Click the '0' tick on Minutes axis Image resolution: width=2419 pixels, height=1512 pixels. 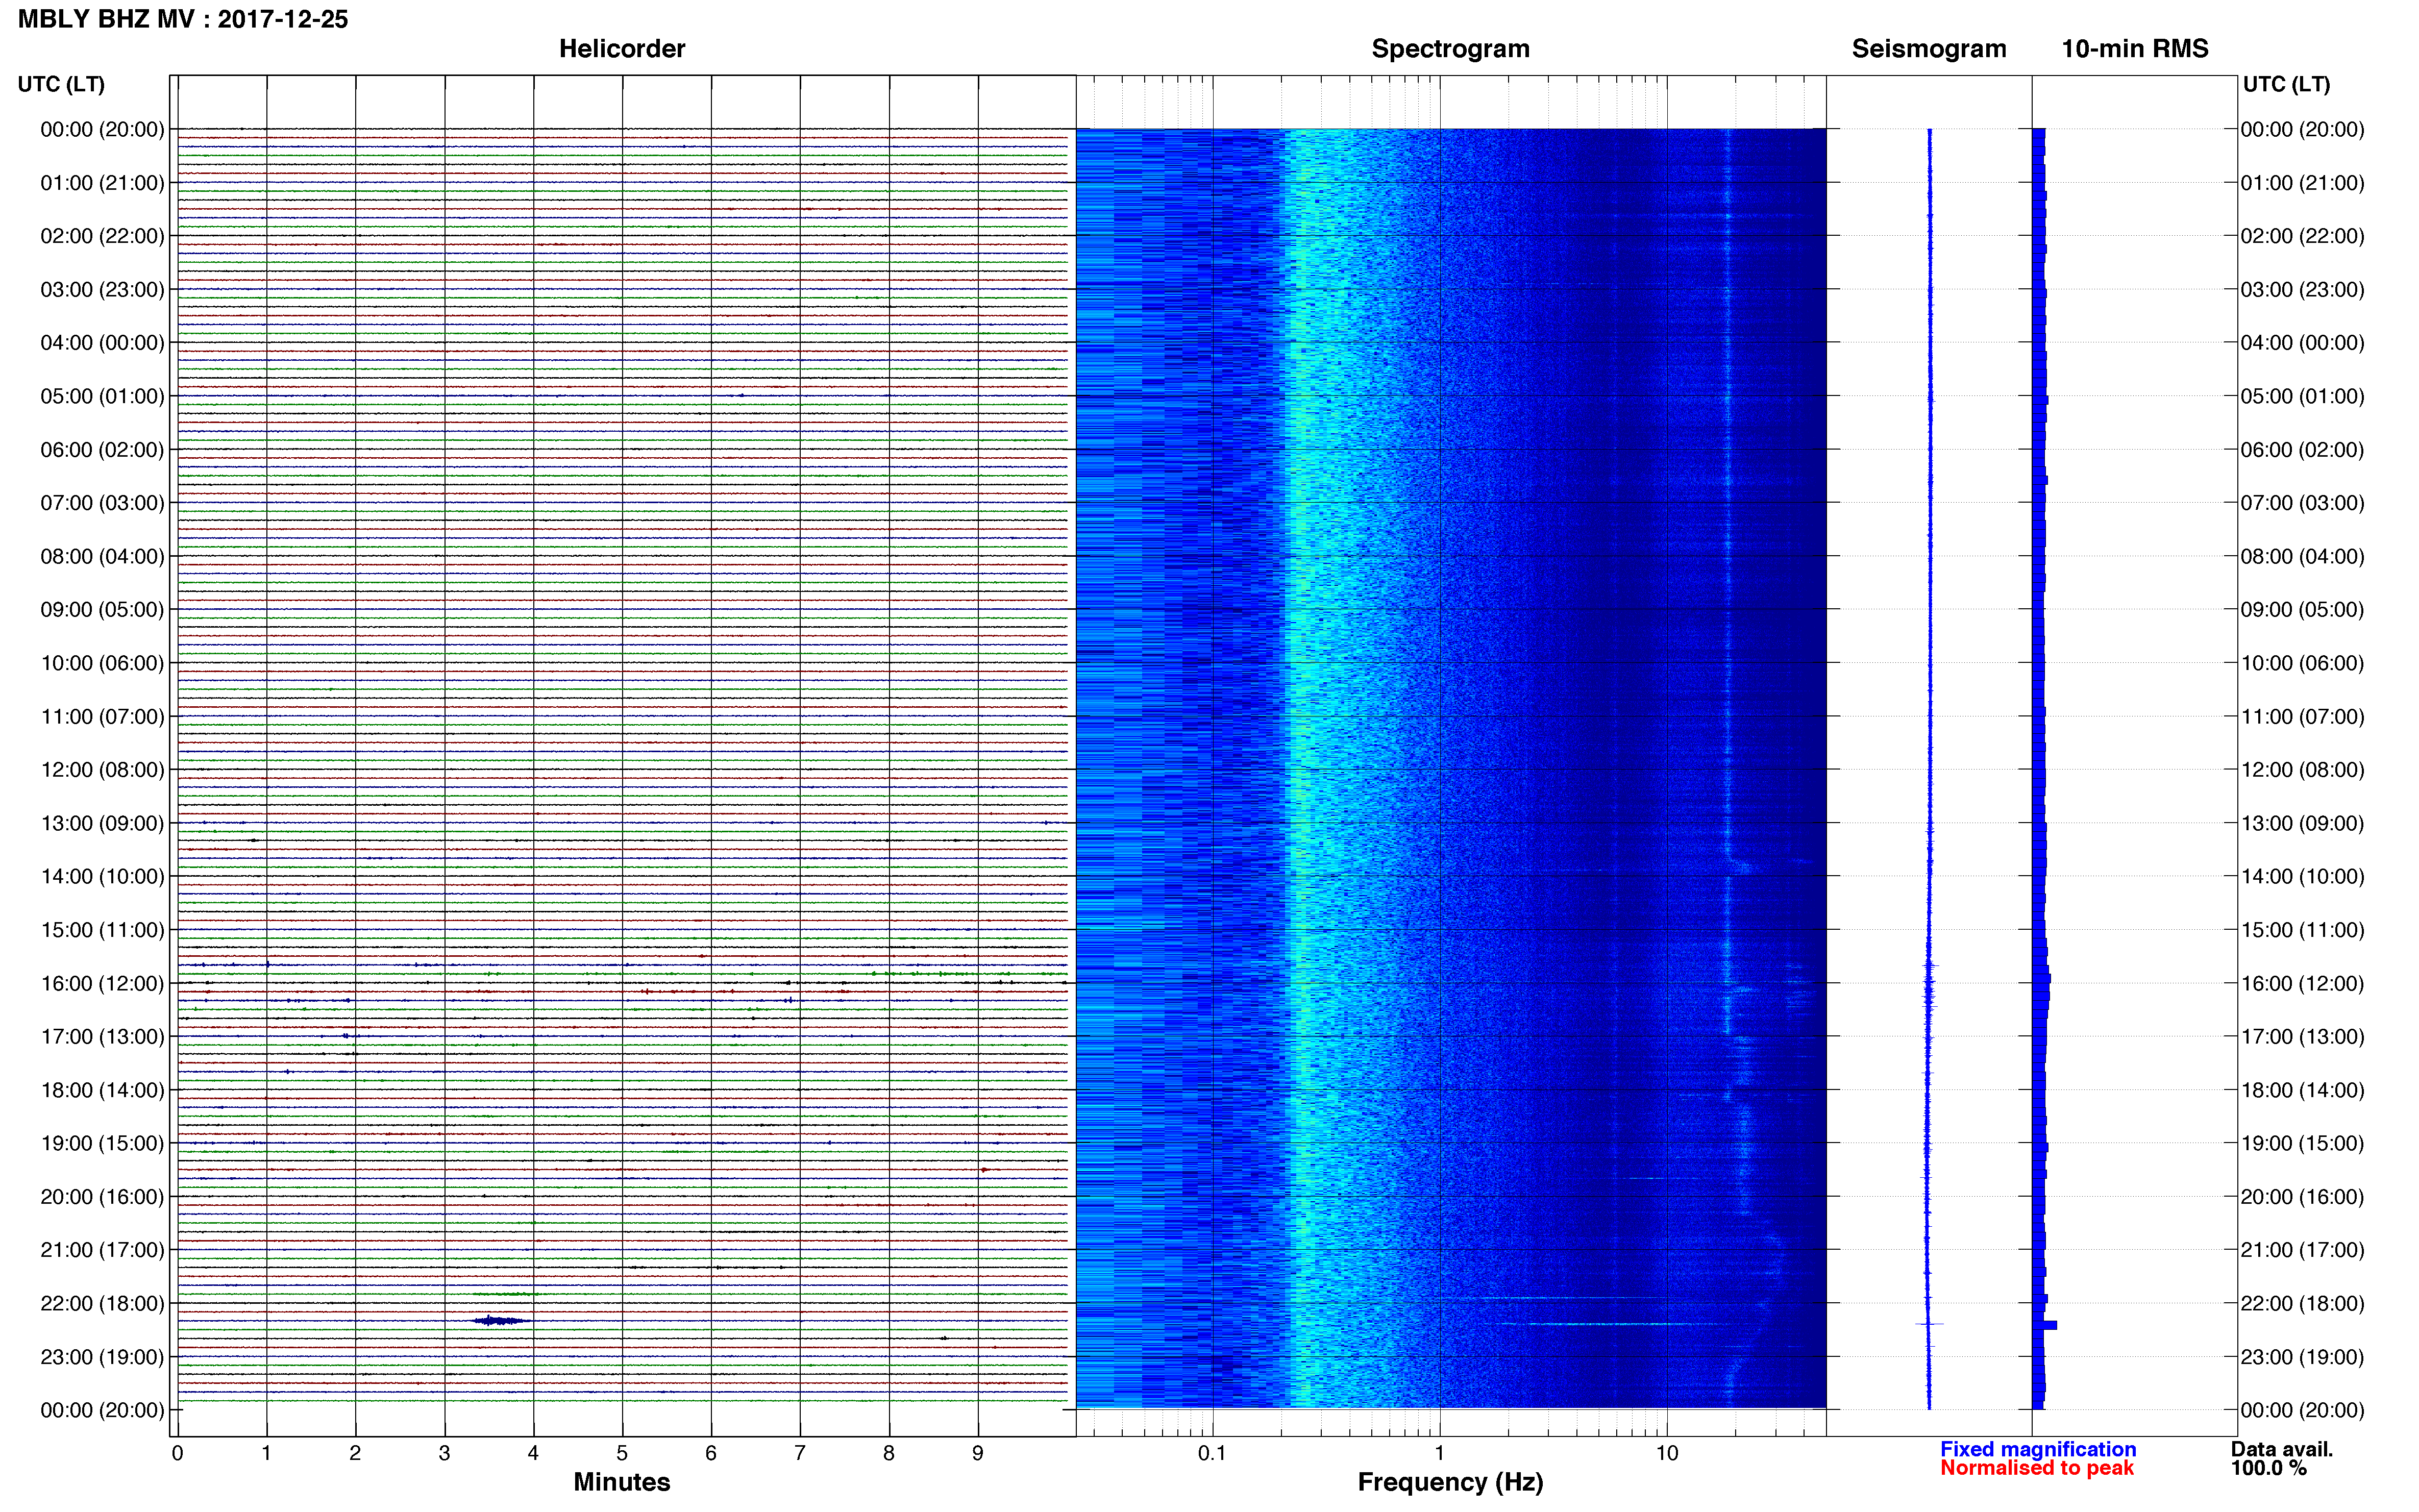click(x=177, y=1454)
